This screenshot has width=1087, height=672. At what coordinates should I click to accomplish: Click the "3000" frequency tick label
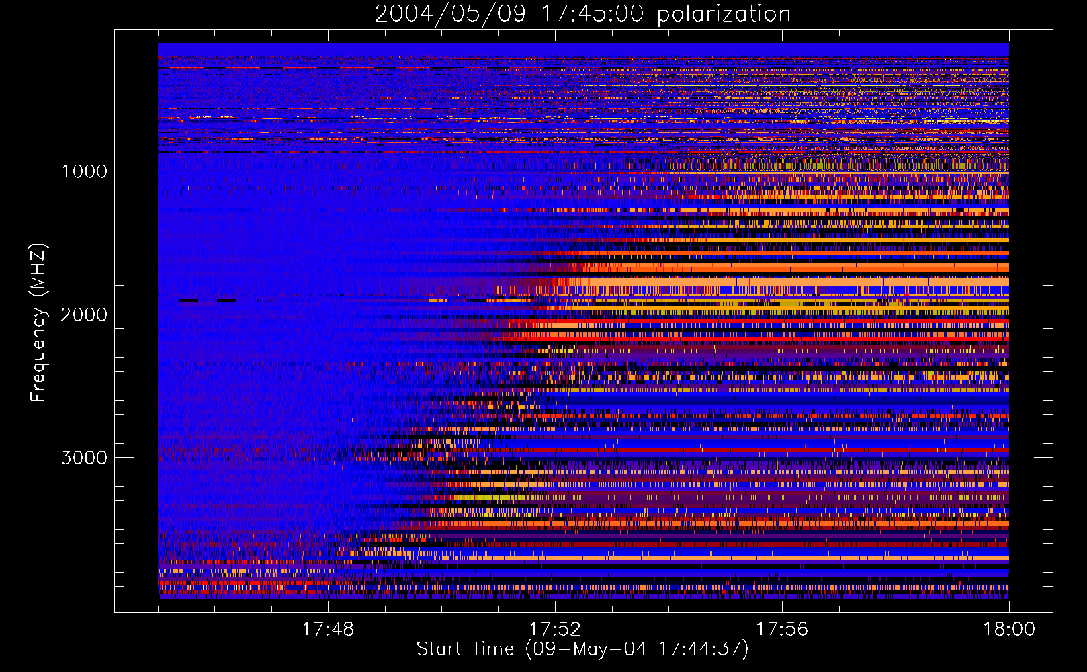coord(84,458)
